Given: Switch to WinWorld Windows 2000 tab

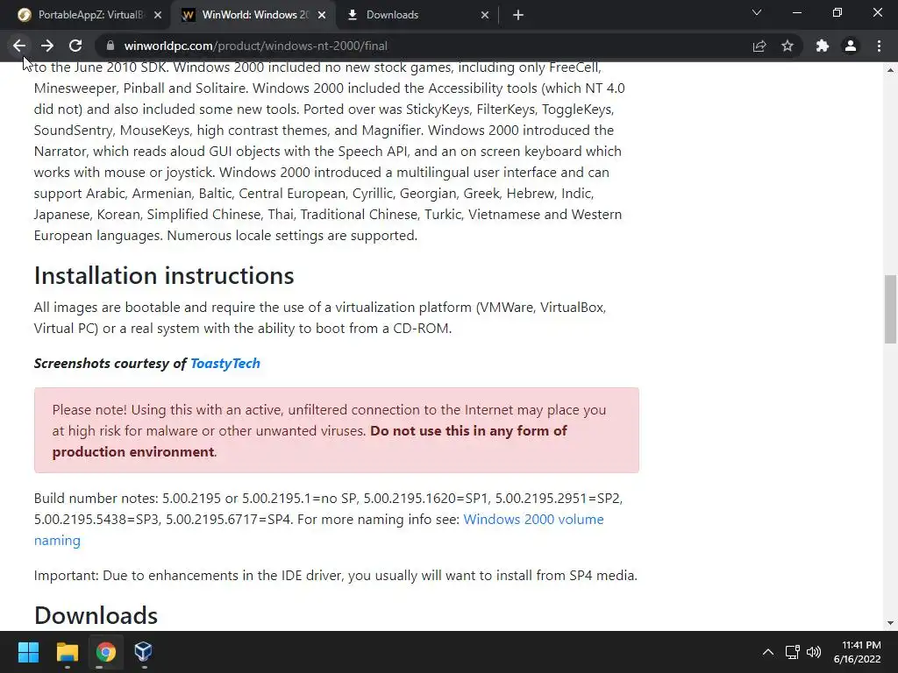Looking at the screenshot, I should tap(248, 15).
